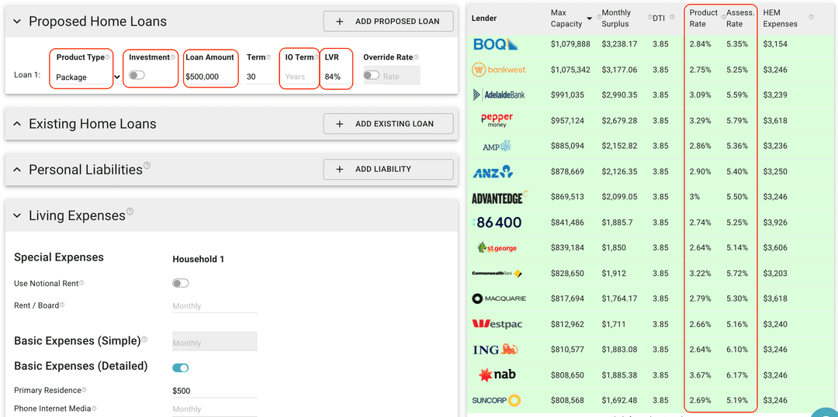
Task: Click the DTI column header
Action: (x=658, y=18)
